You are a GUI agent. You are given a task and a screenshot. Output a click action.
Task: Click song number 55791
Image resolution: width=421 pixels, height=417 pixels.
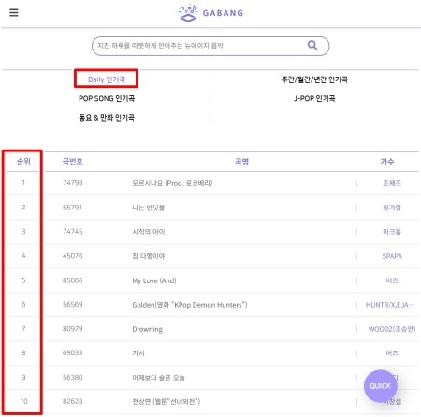(73, 208)
